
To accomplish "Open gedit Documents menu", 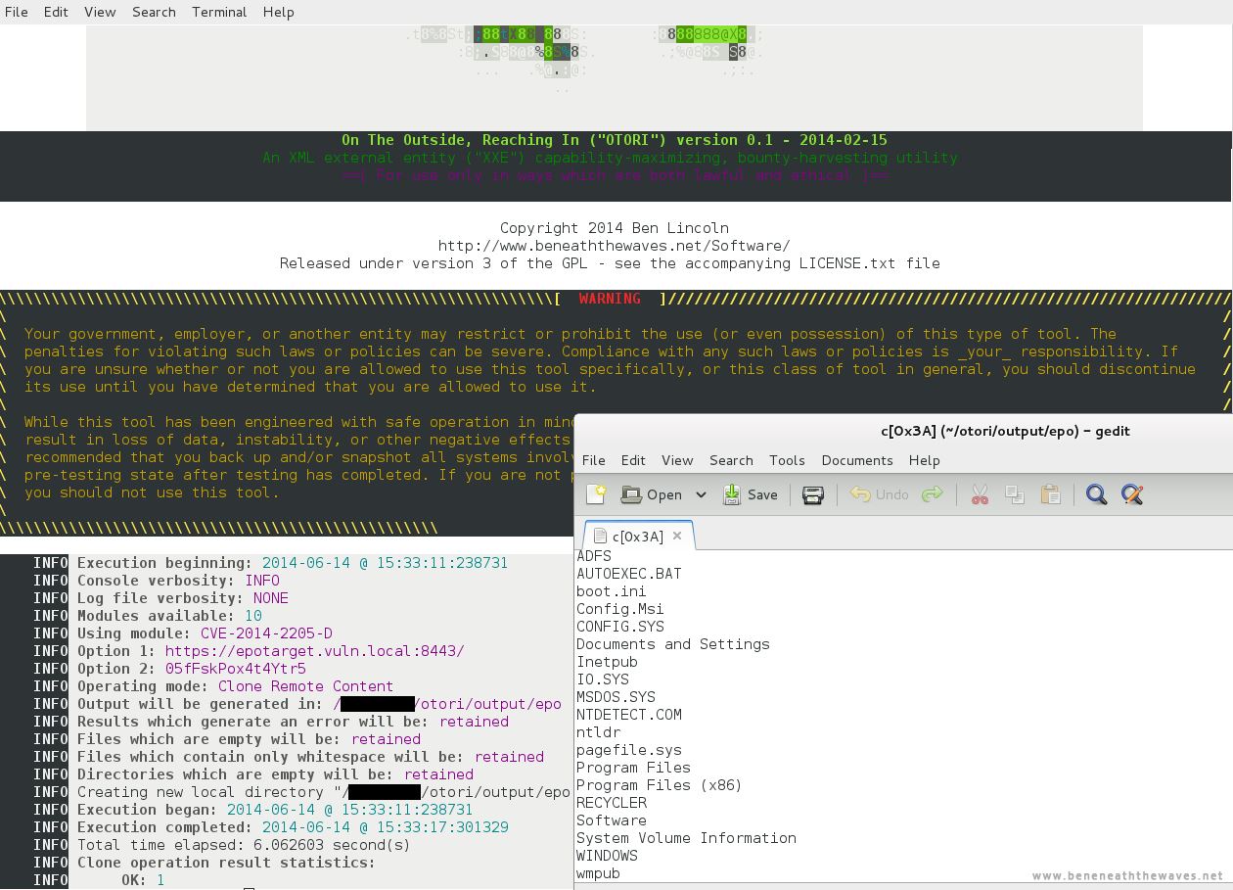I will tap(857, 460).
